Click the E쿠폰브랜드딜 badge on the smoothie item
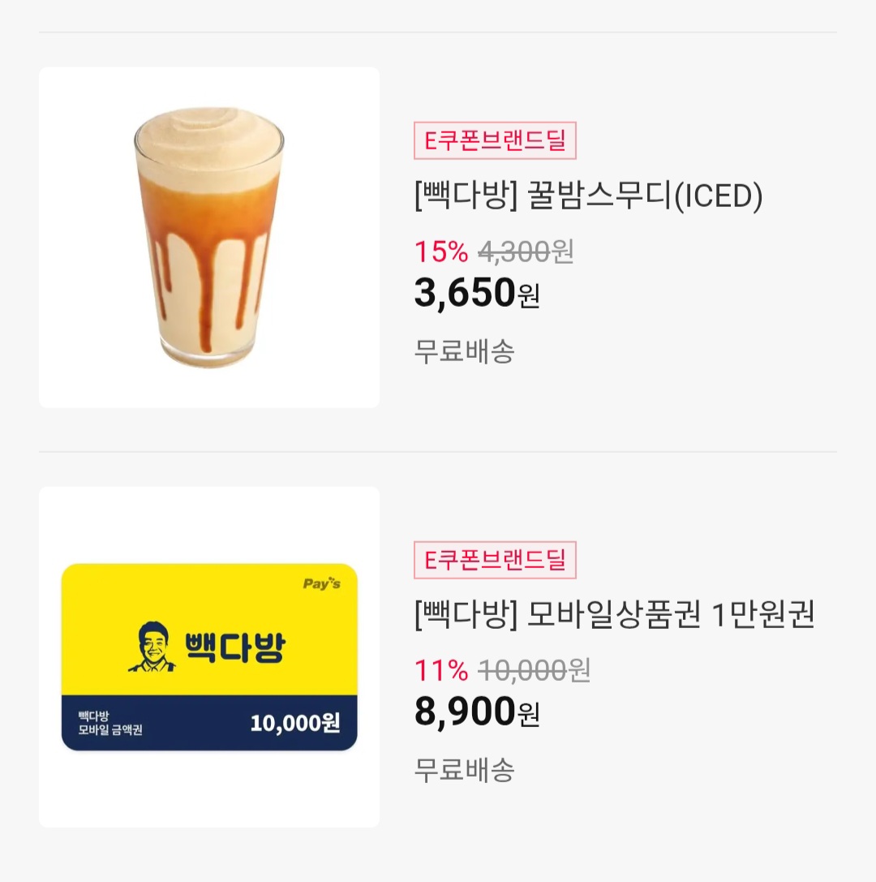Image resolution: width=876 pixels, height=882 pixels. (495, 140)
